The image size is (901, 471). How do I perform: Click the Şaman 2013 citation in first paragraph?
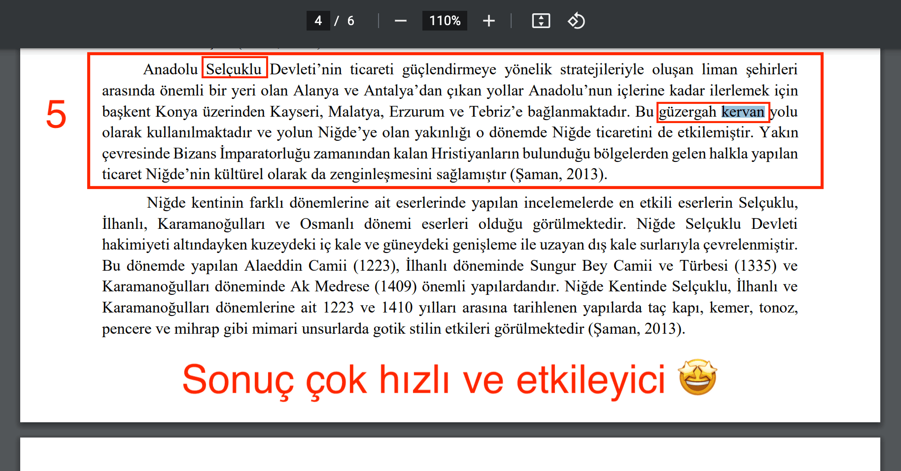click(x=558, y=174)
